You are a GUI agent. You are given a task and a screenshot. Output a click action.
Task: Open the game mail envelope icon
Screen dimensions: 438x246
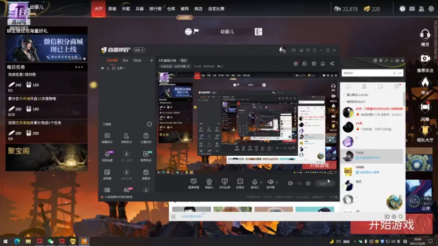[x=412, y=9]
